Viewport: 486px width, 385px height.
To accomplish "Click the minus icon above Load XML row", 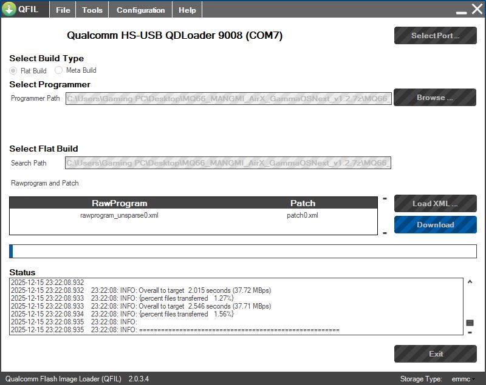I will [385, 199].
